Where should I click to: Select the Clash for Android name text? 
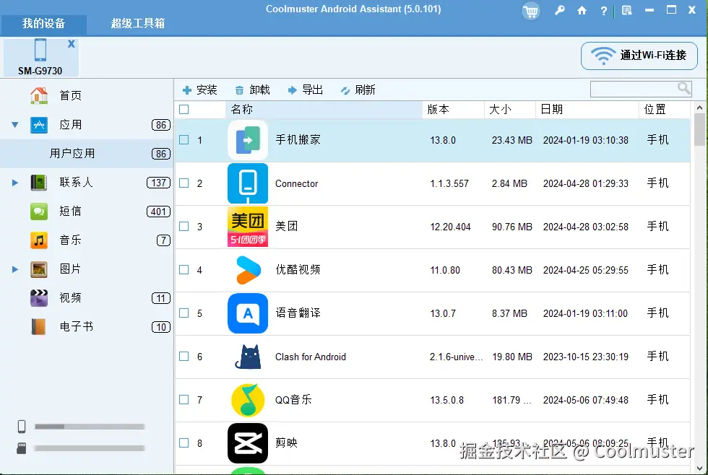coord(311,357)
